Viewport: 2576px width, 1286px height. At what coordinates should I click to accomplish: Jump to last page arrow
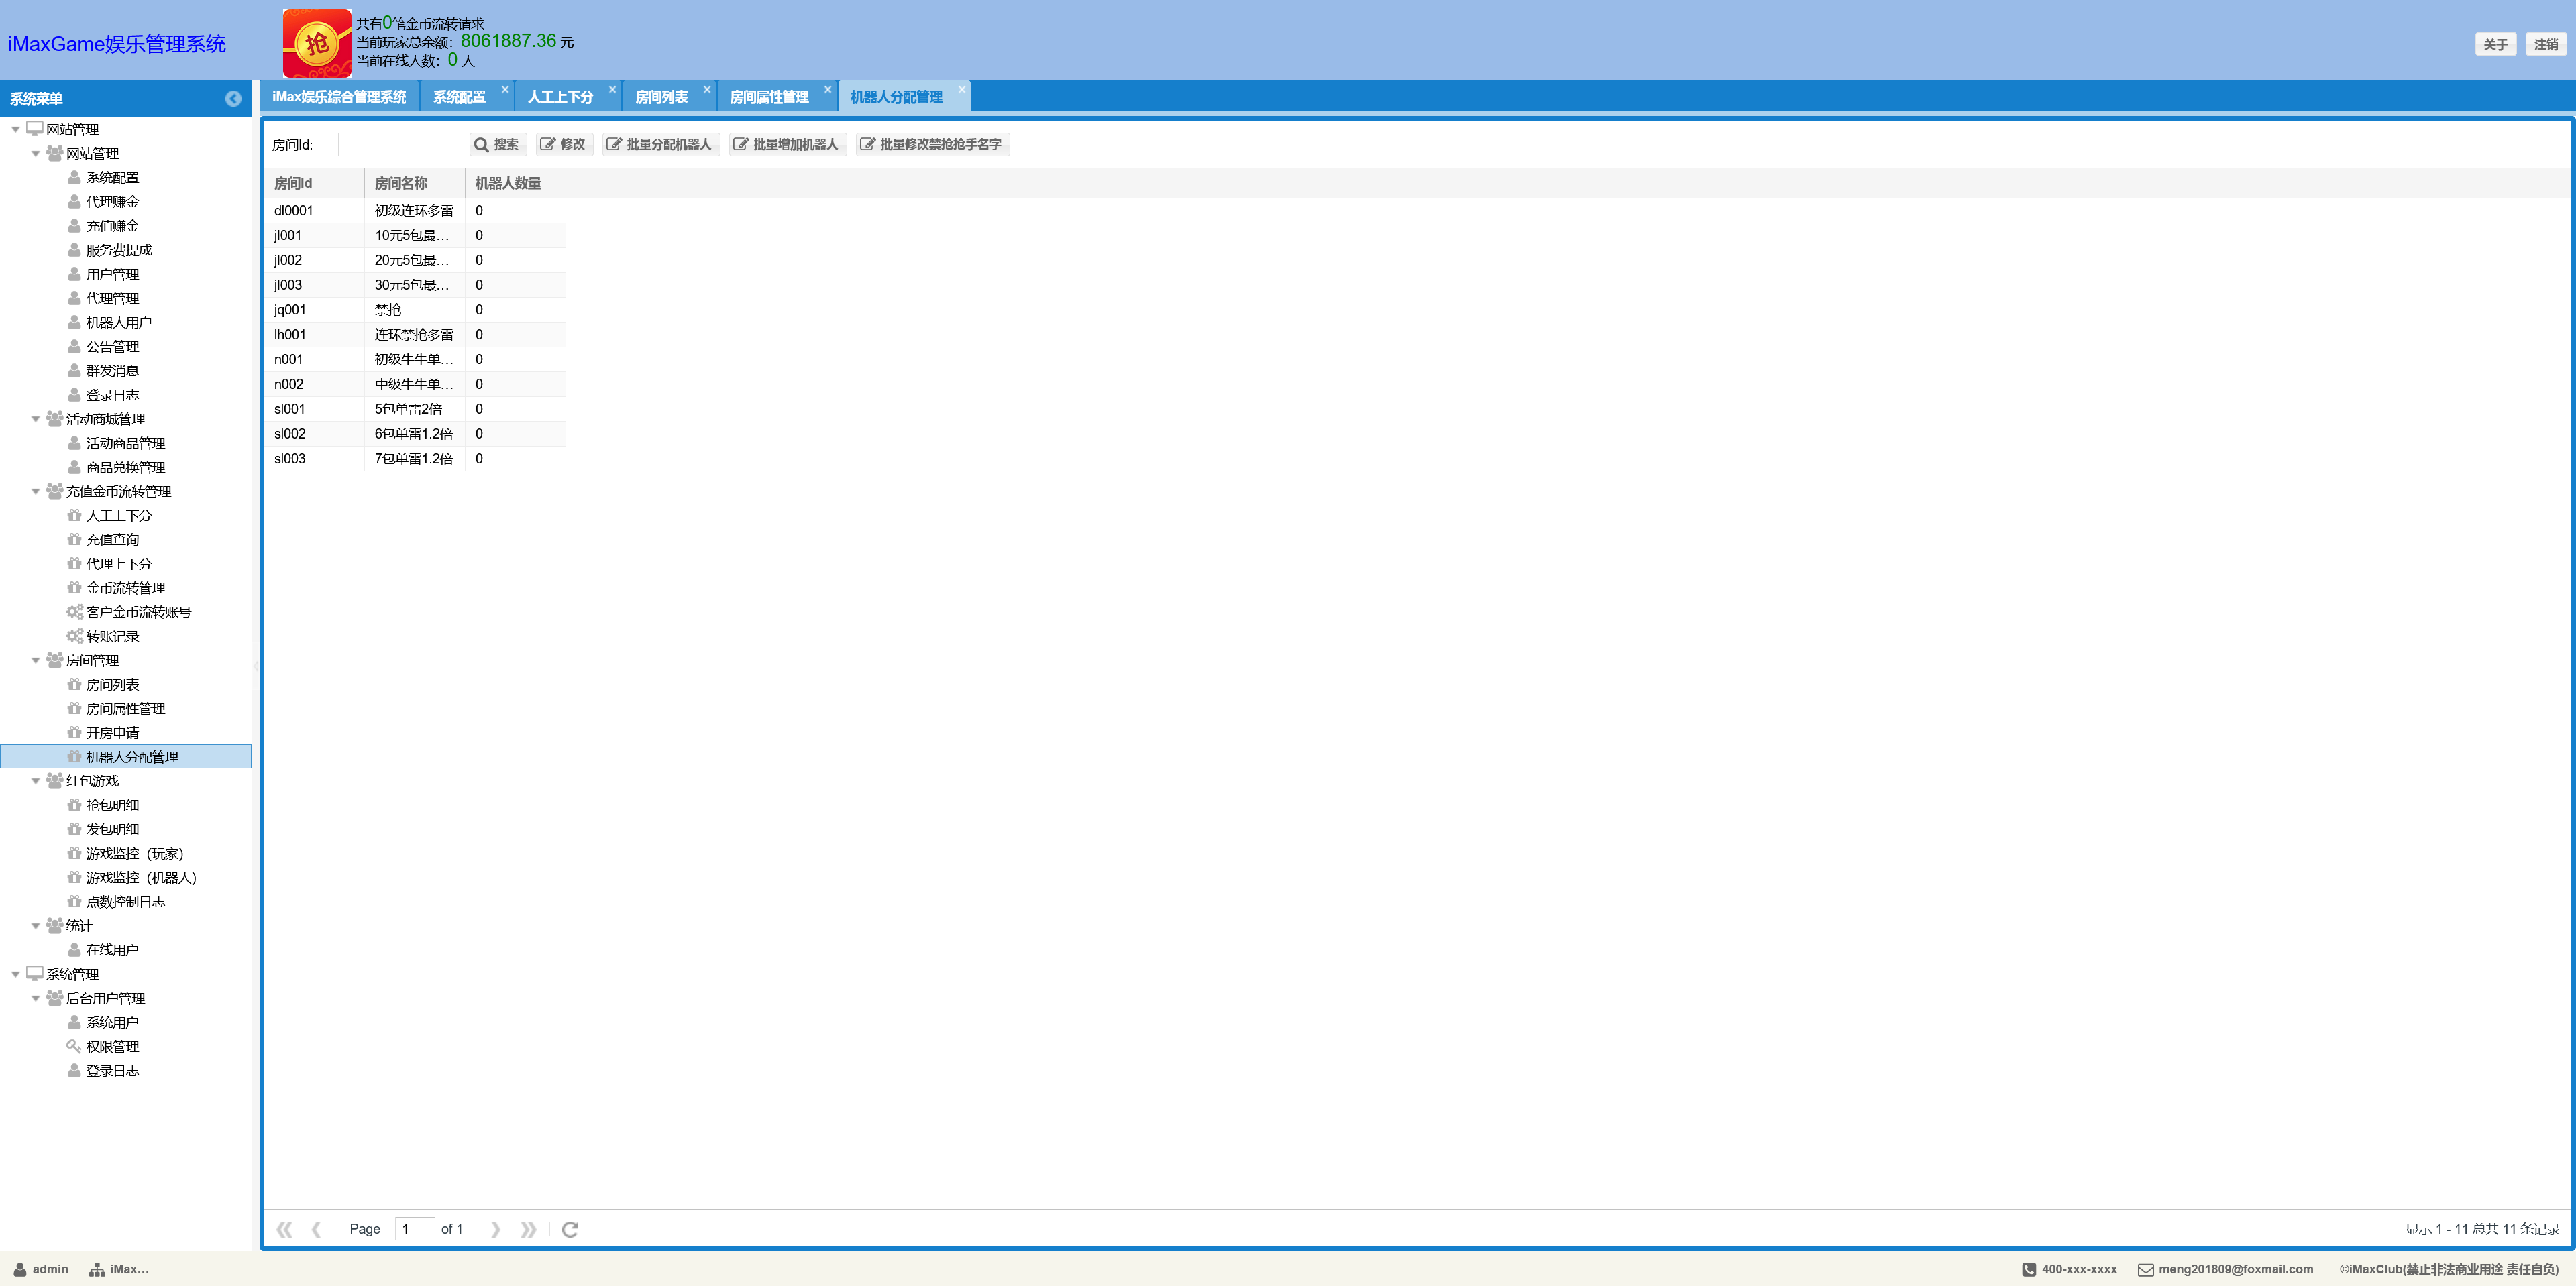[x=528, y=1229]
